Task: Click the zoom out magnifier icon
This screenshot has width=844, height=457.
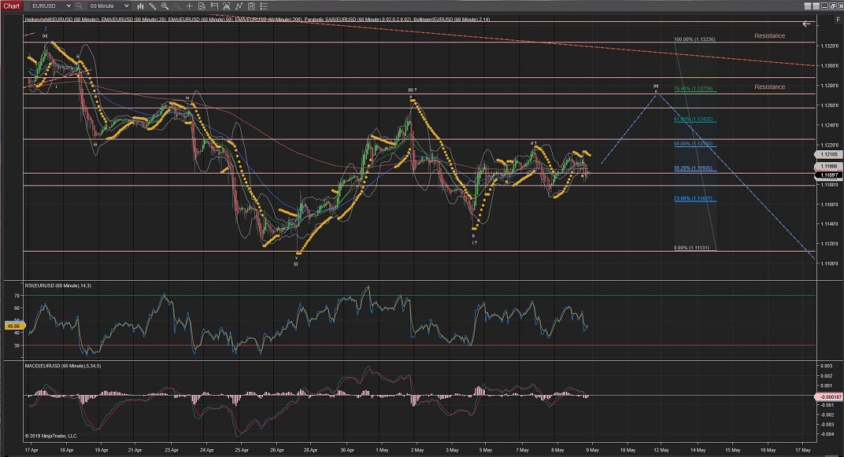Action: point(176,6)
